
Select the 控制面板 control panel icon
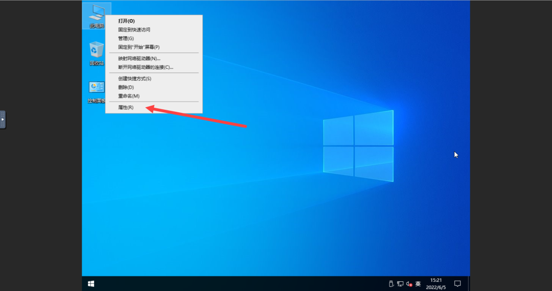(x=97, y=92)
